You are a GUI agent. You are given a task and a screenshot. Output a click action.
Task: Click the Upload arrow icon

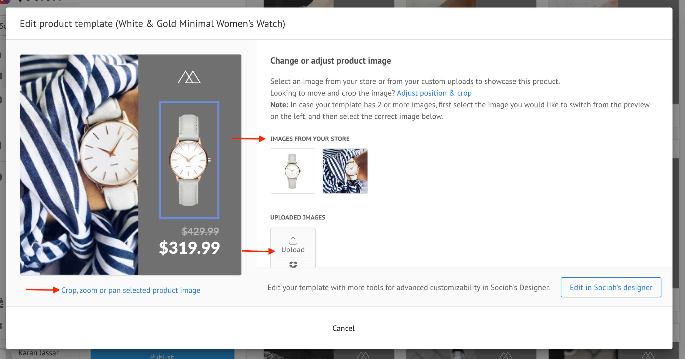click(293, 240)
